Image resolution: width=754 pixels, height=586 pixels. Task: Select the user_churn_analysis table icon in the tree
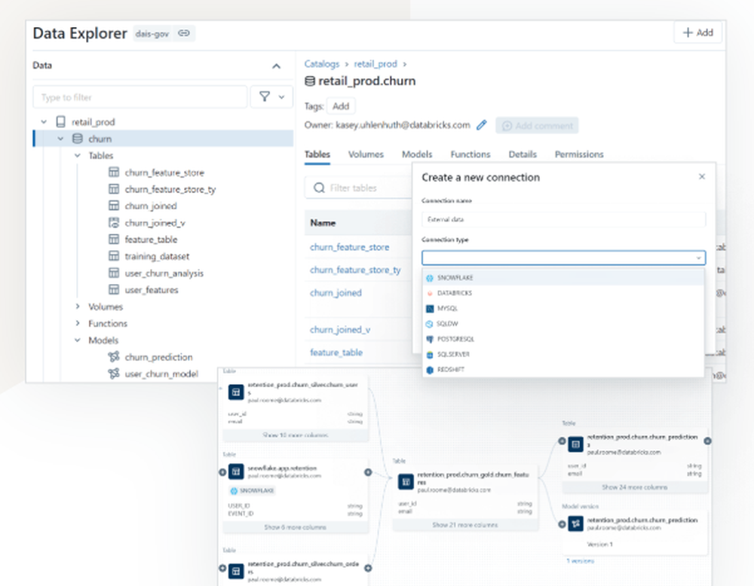click(114, 273)
